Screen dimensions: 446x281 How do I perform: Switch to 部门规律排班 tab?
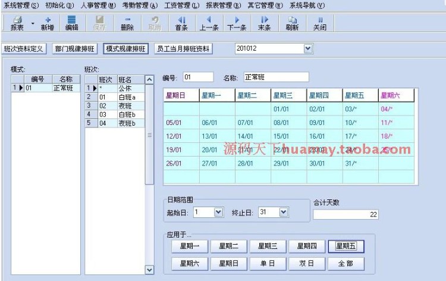click(x=75, y=49)
